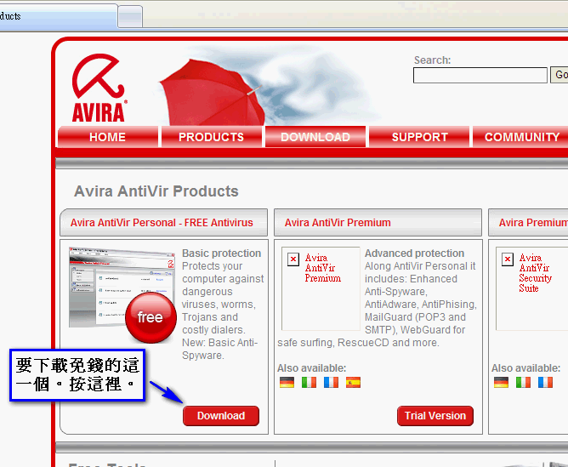This screenshot has width=568, height=467.
Task: Click the 'Avira AntiVir Products' page title
Action: pyautogui.click(x=156, y=191)
